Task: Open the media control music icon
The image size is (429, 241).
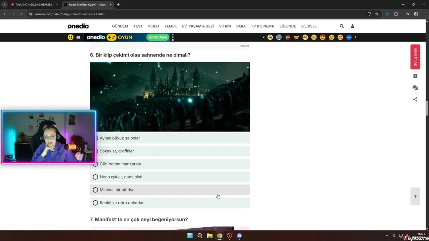Action: (408, 14)
